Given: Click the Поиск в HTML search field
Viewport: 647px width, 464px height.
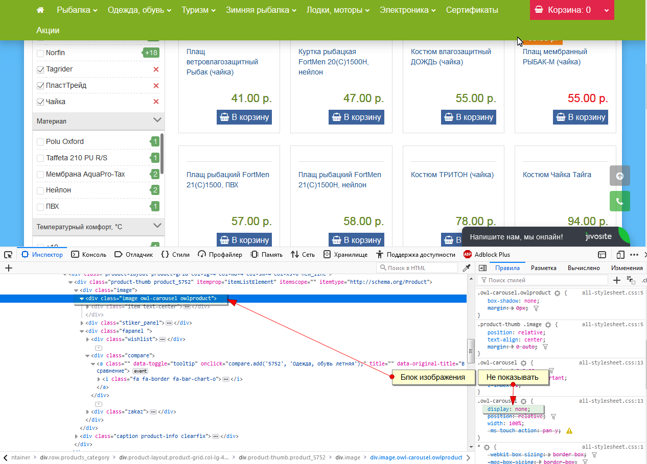Looking at the screenshot, I should [x=419, y=268].
